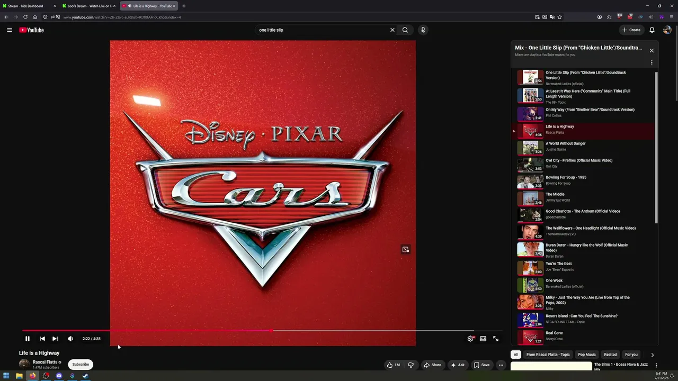Open a new browser tab
The width and height of the screenshot is (678, 381).
pos(184,6)
